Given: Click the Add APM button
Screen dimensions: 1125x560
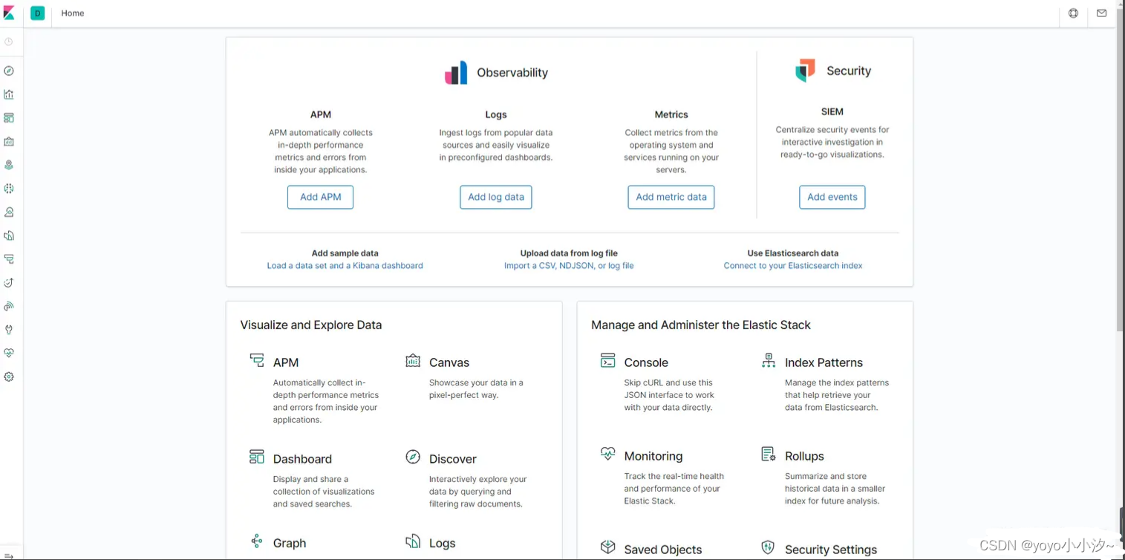Looking at the screenshot, I should [x=320, y=197].
